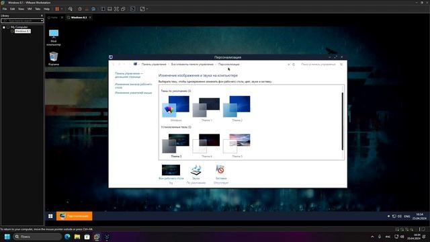The width and height of the screenshot is (430, 242).
Task: Toggle the library sidebar view icon
Action: pyautogui.click(x=103, y=9)
